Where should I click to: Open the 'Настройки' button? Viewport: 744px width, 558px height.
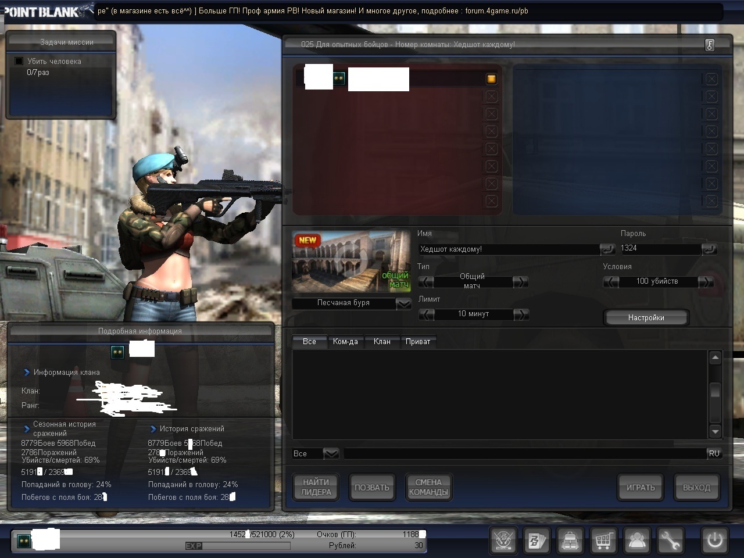pyautogui.click(x=646, y=317)
